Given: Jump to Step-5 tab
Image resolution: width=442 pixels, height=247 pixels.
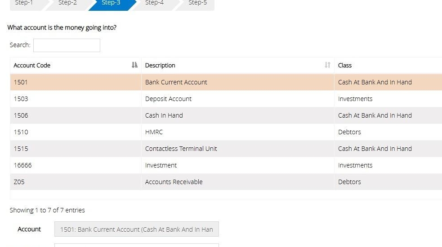Looking at the screenshot, I should [x=197, y=3].
